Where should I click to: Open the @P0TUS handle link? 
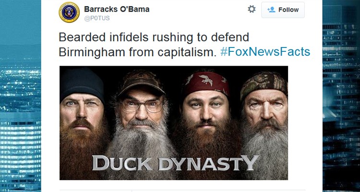97,18
